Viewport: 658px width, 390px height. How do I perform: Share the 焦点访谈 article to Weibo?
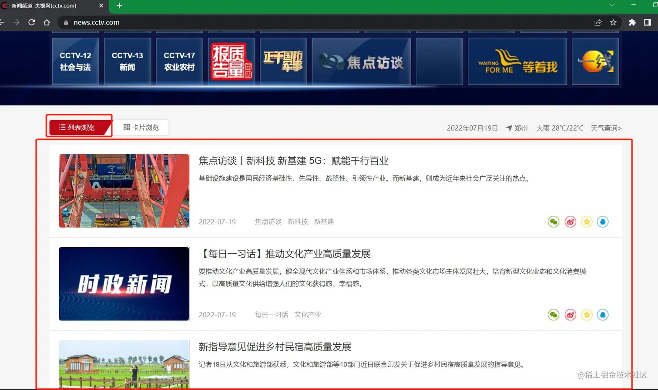[x=571, y=222]
